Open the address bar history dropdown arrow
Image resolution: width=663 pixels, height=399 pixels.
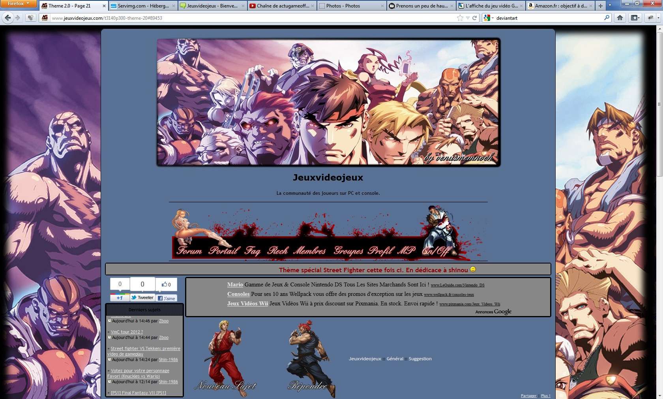[468, 18]
